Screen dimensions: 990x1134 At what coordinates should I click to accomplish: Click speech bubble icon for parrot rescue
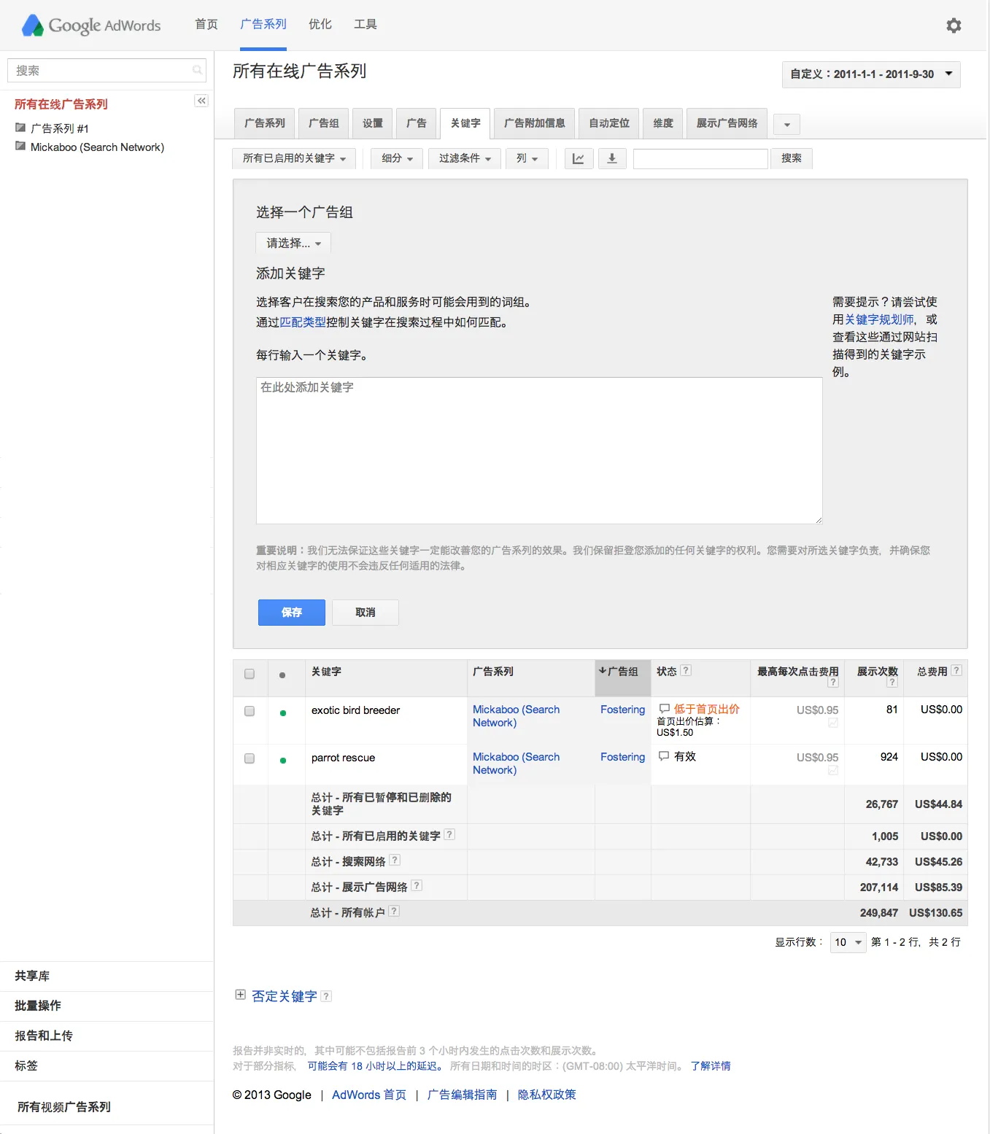[664, 756]
